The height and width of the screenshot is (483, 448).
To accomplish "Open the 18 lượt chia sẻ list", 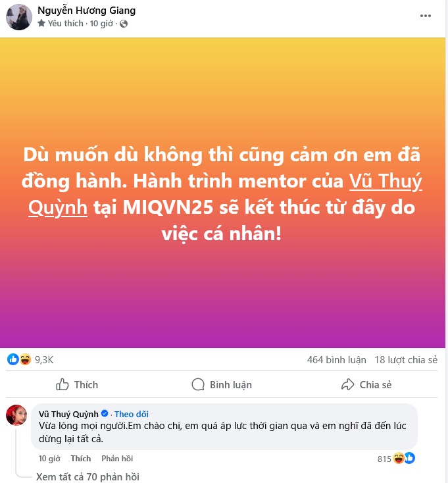I will [406, 360].
